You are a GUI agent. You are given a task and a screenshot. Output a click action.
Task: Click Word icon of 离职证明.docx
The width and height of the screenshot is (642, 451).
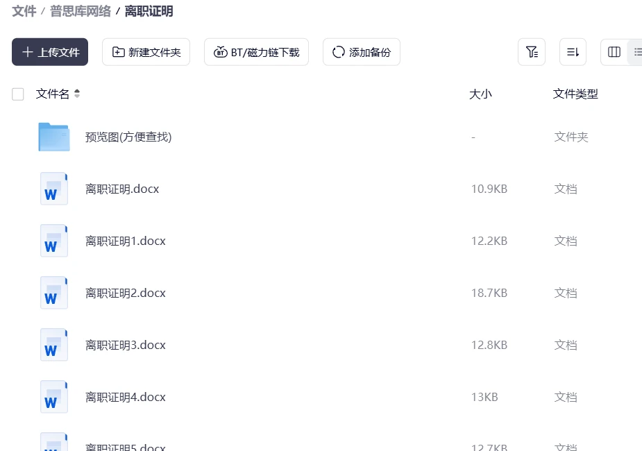(54, 189)
